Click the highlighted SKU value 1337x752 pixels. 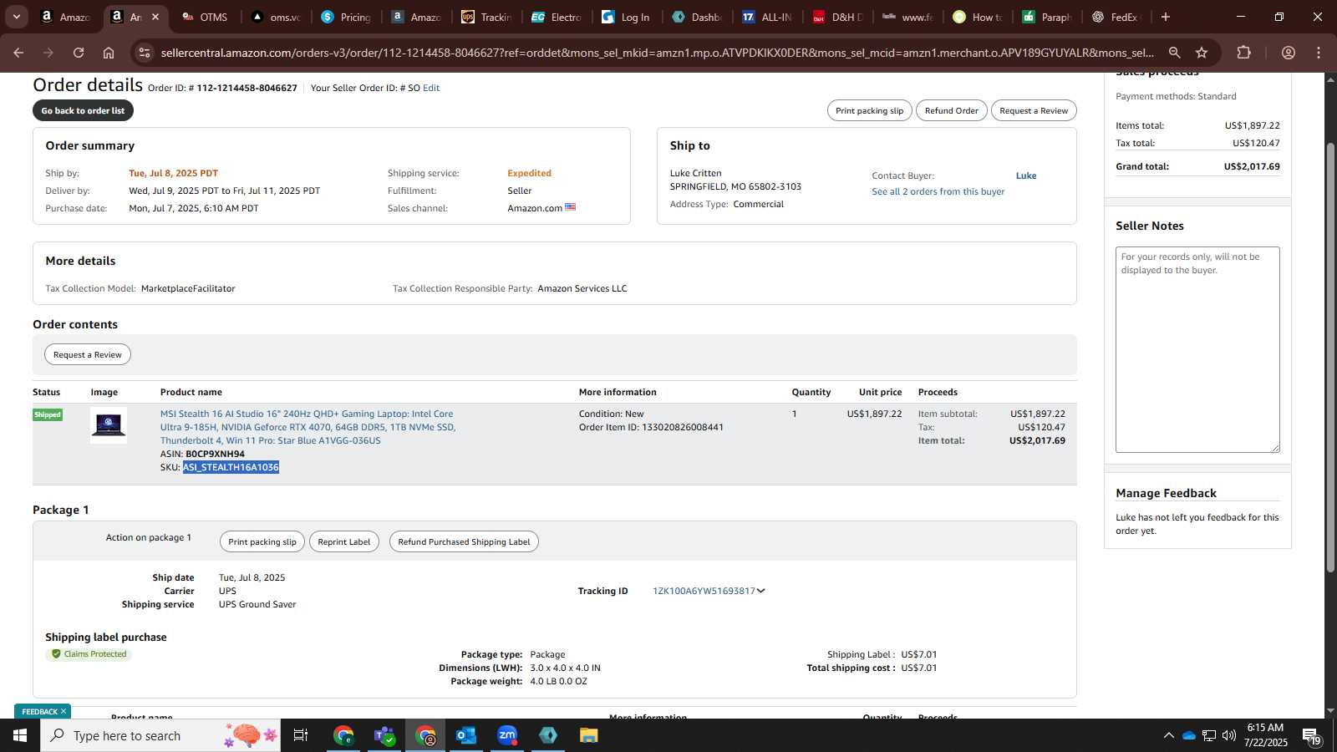tap(231, 467)
